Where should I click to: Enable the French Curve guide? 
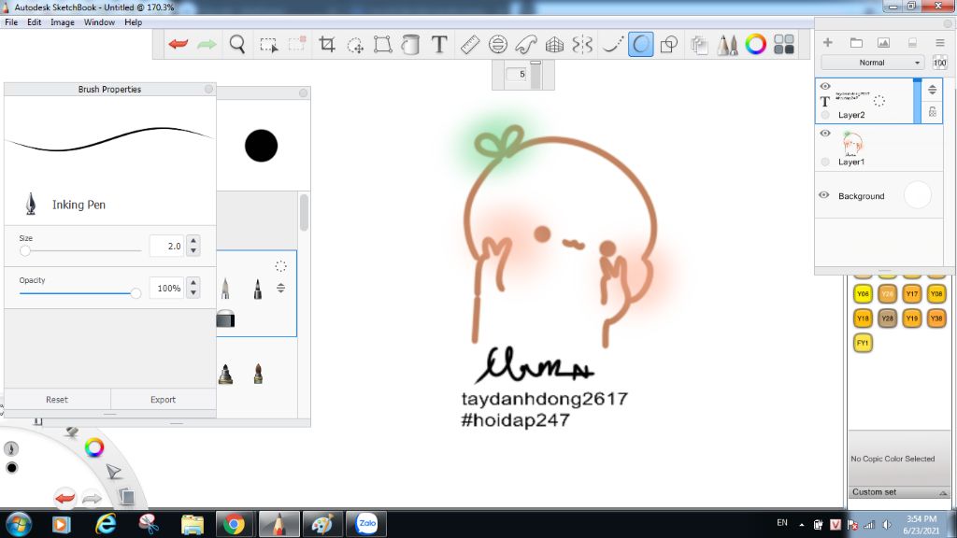[x=526, y=44]
